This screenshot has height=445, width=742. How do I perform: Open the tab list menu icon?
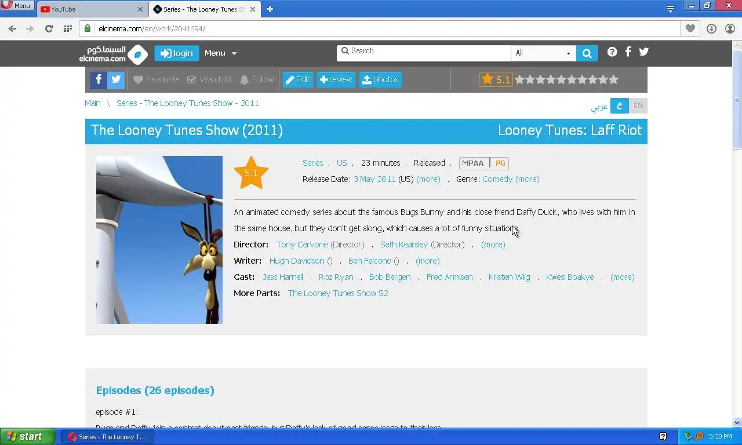[670, 9]
